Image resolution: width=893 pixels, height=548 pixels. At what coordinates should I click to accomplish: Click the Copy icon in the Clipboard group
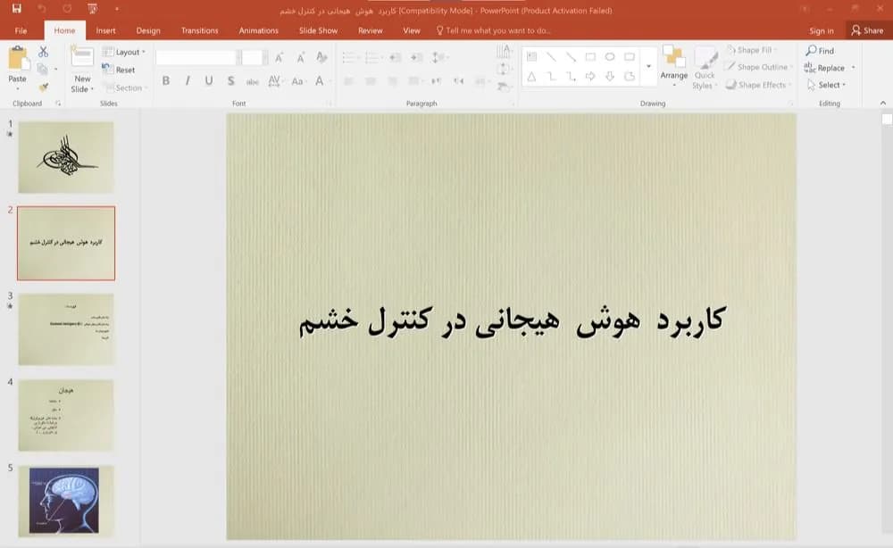click(x=42, y=70)
